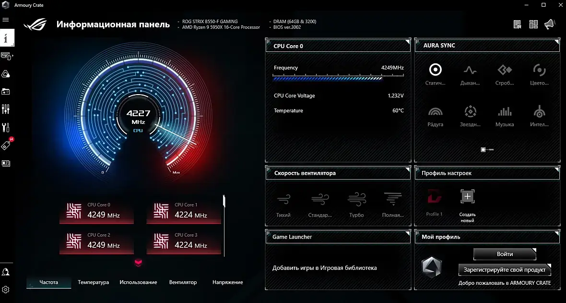Click the ROG logo in header
566x303 pixels.
tap(35, 24)
